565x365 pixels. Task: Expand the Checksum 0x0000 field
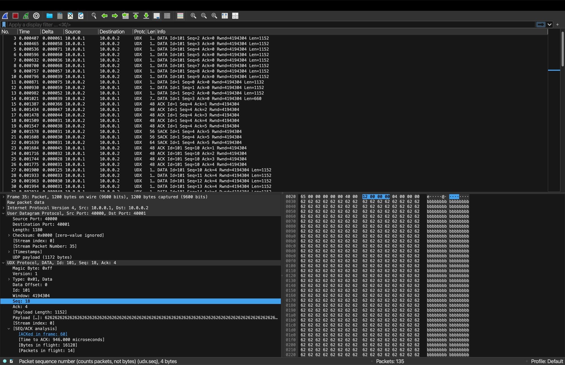click(x=9, y=235)
